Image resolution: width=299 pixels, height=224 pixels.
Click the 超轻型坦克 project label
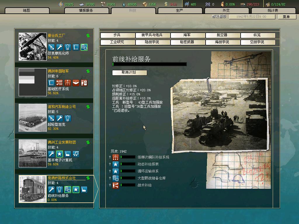[x=56, y=125]
